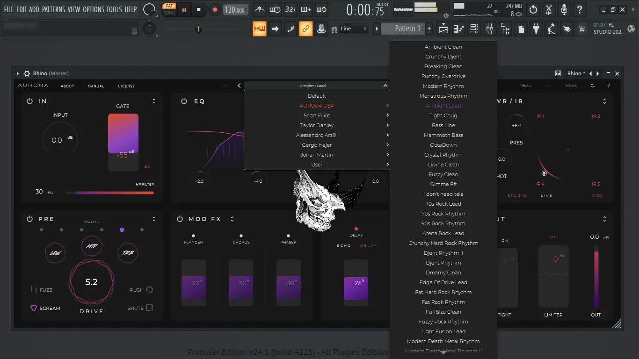Open the Channel rack icon
Viewport: 639px width, 359px height.
pyautogui.click(x=474, y=29)
